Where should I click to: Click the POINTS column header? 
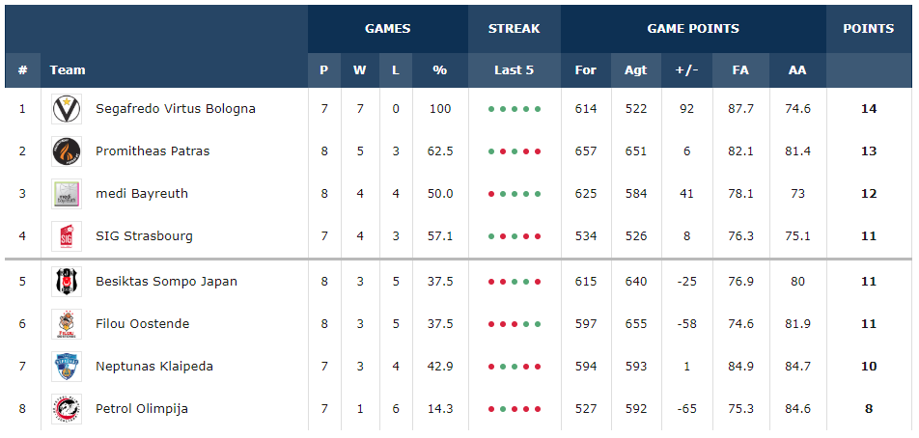pos(869,29)
